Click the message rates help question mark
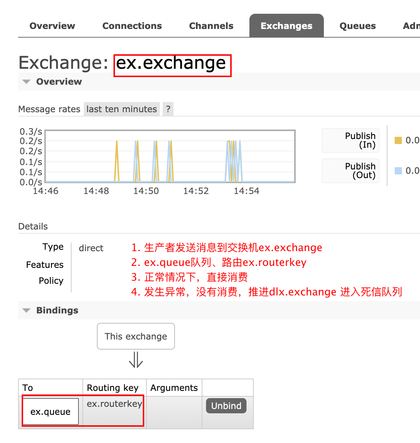The image size is (420, 443). click(x=168, y=109)
